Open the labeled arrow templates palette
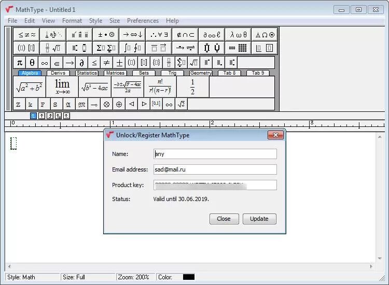389x285 pixels. tap(185, 48)
